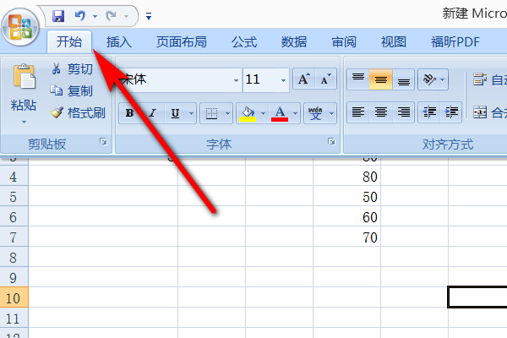Click the merge and center icon
The height and width of the screenshot is (338, 507).
pos(480,112)
